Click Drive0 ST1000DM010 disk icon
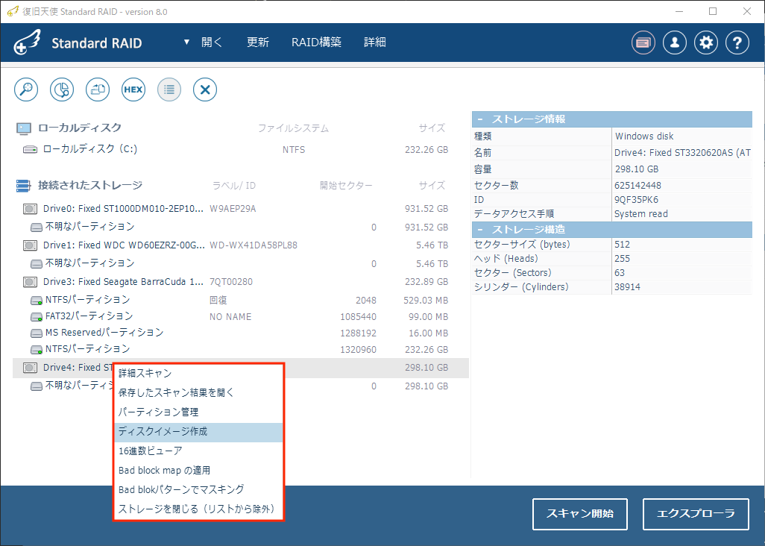The width and height of the screenshot is (765, 546). tap(31, 209)
